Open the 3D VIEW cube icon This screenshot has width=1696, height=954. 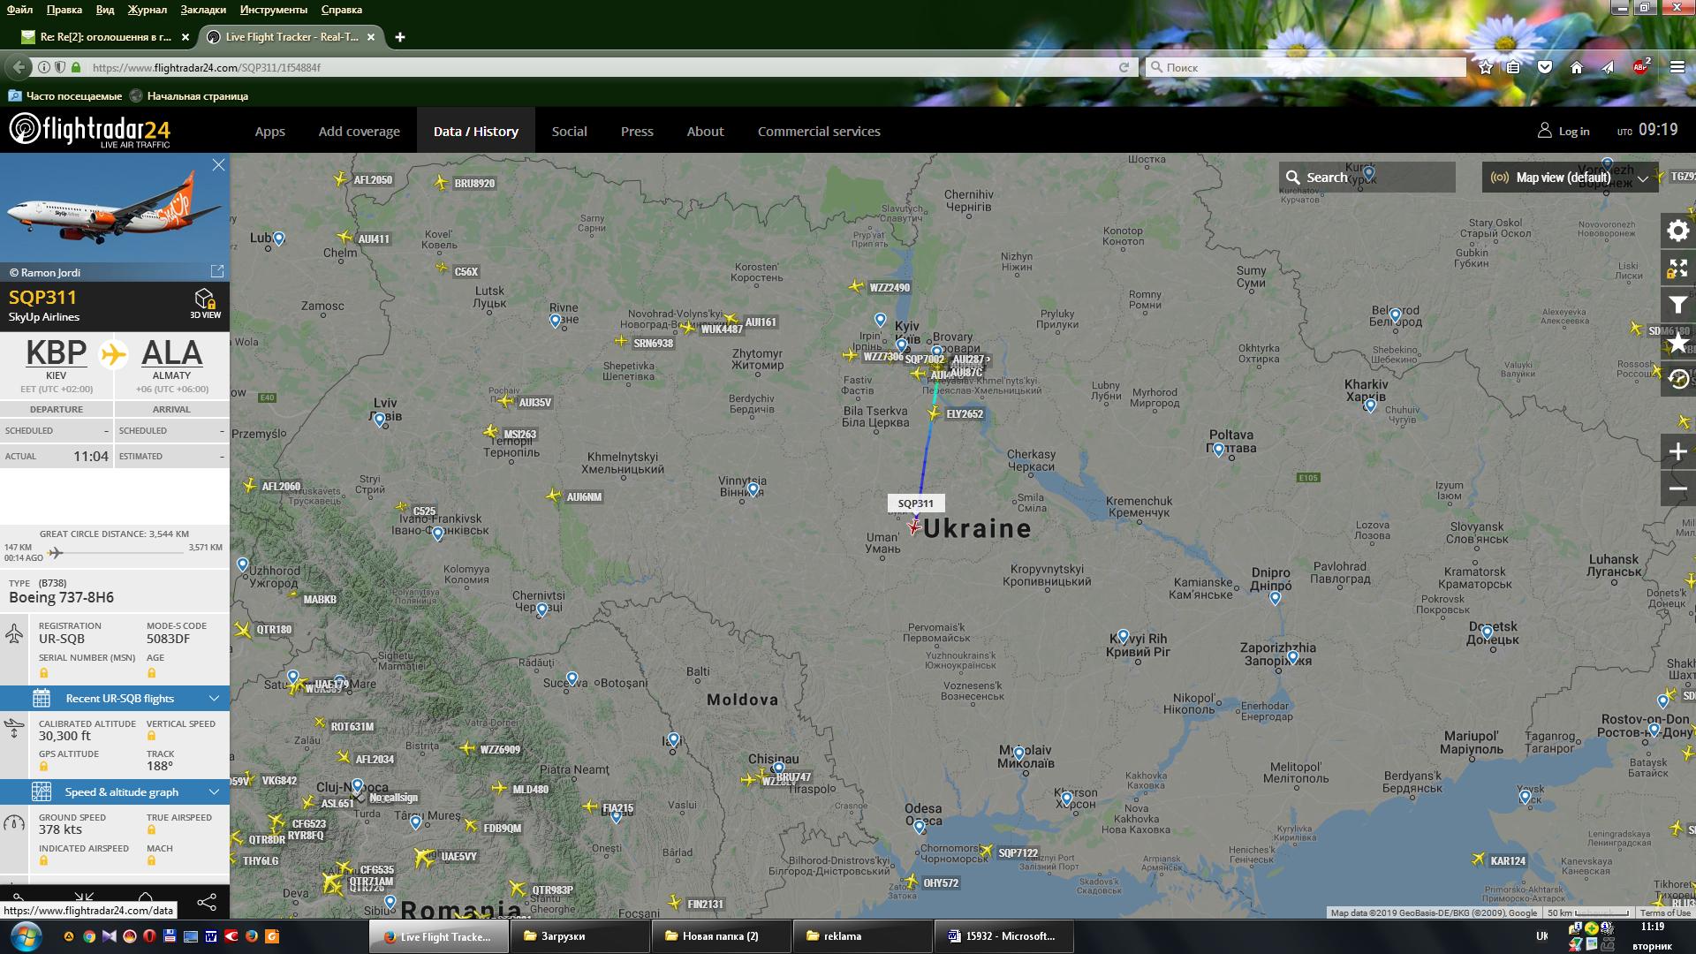[x=205, y=300]
